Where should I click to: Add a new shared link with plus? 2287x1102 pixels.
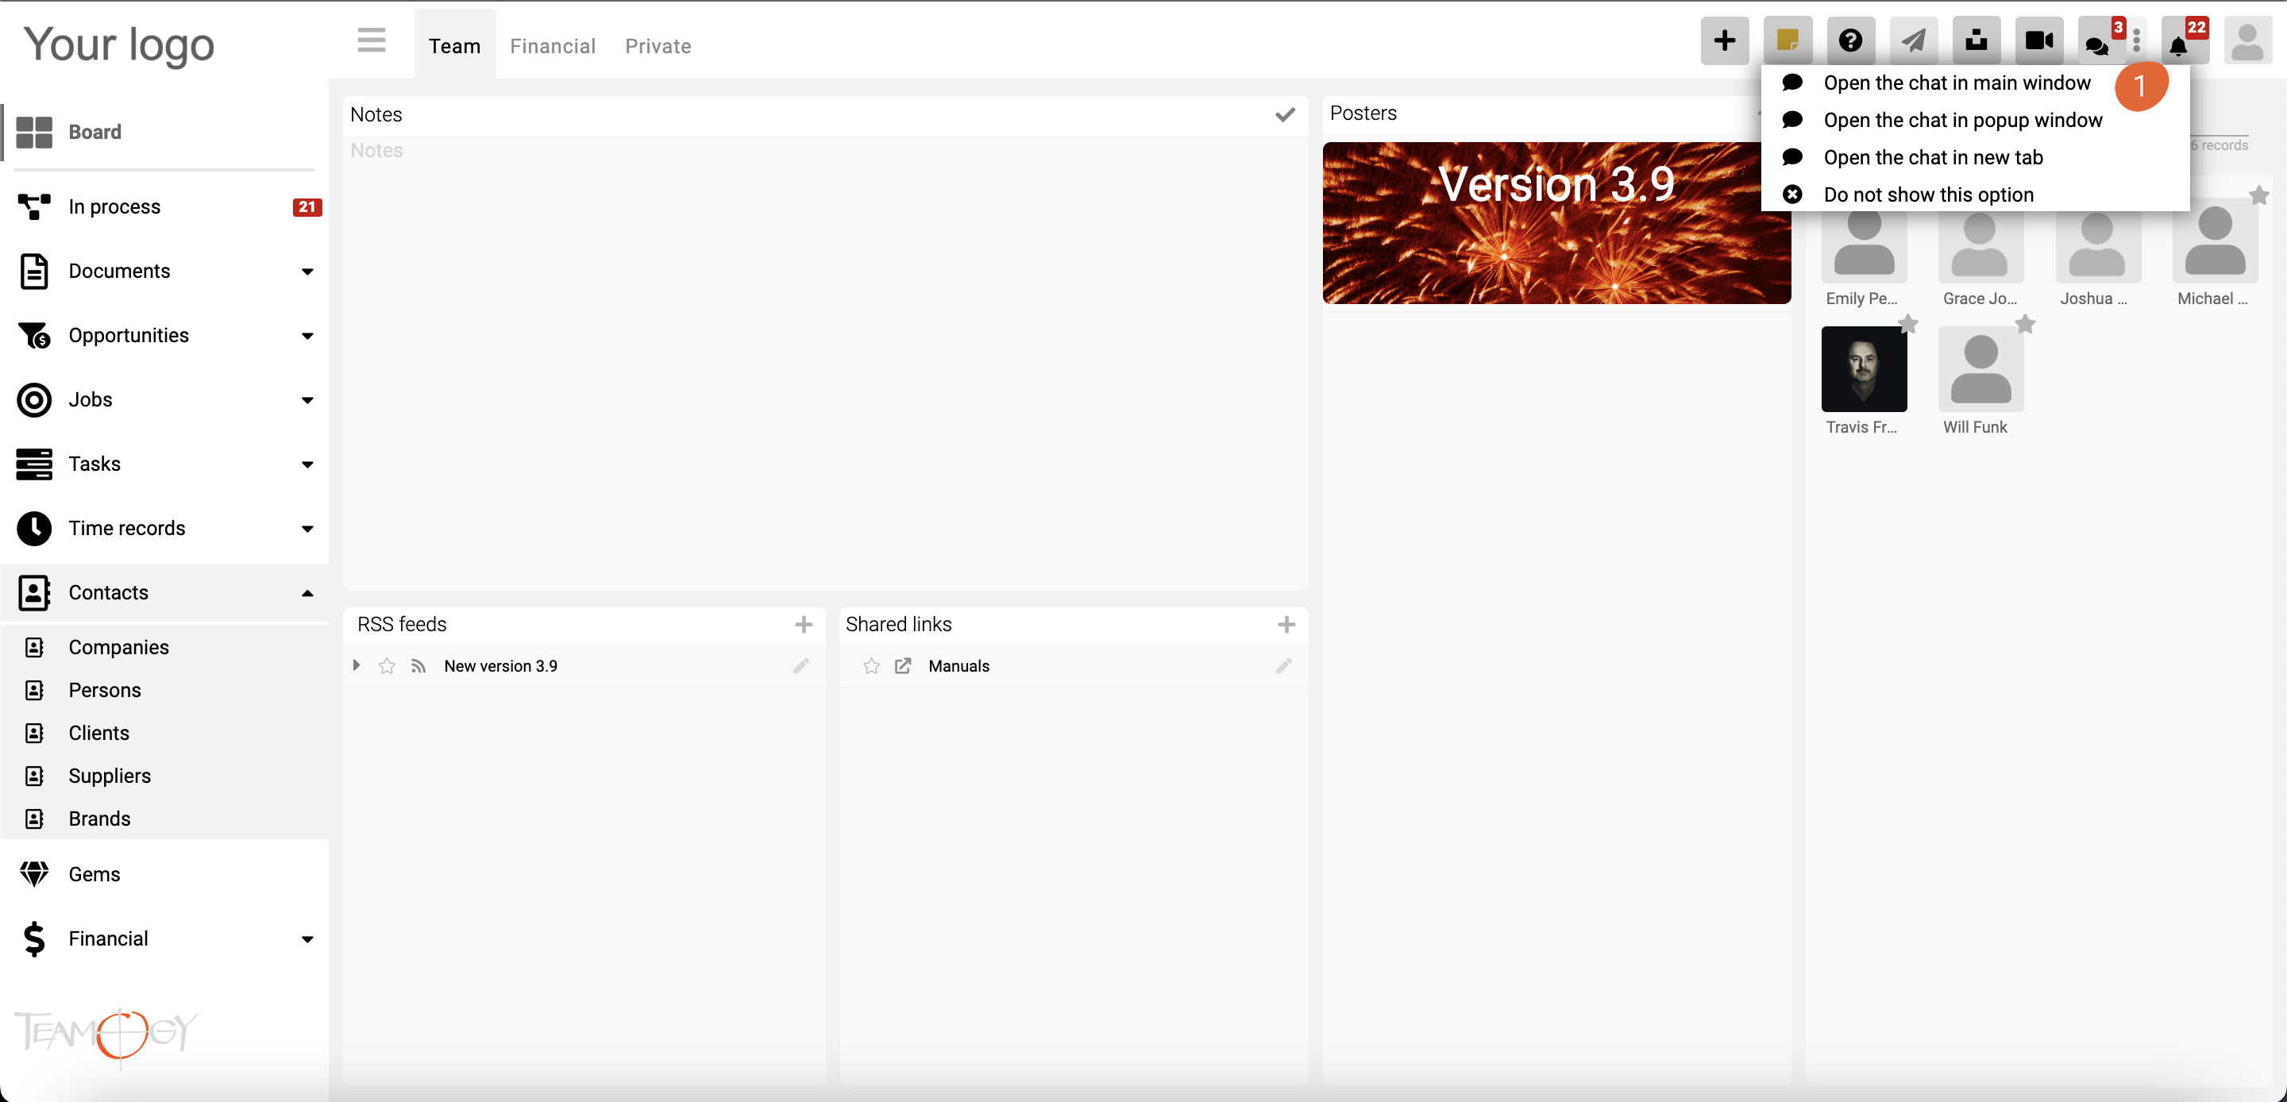pos(1286,625)
